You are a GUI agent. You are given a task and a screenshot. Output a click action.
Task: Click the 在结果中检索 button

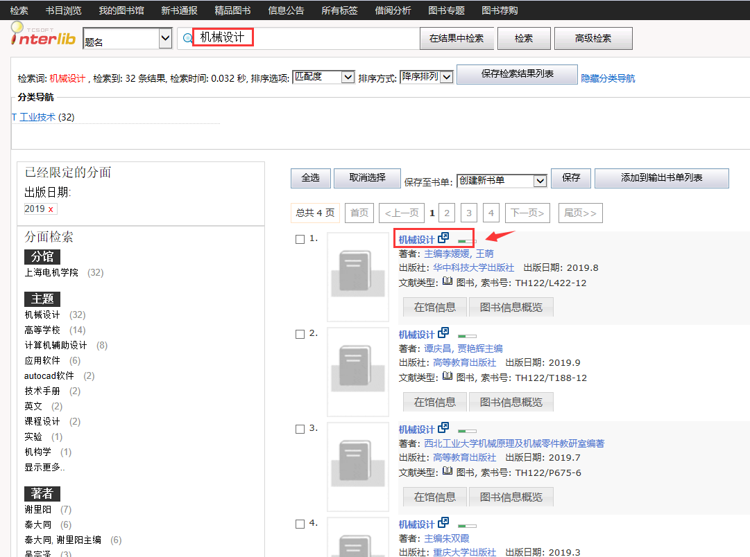pos(456,39)
